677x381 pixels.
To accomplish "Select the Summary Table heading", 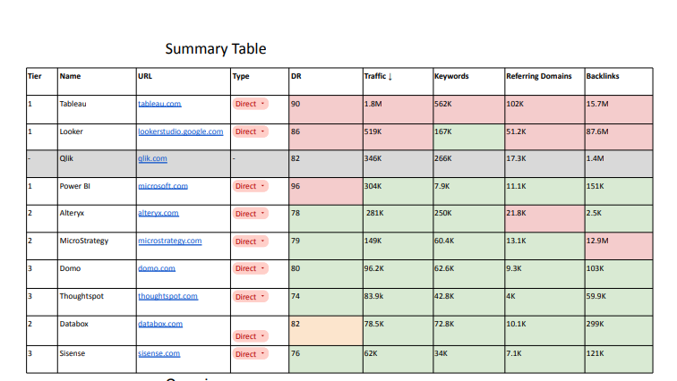I will [216, 48].
